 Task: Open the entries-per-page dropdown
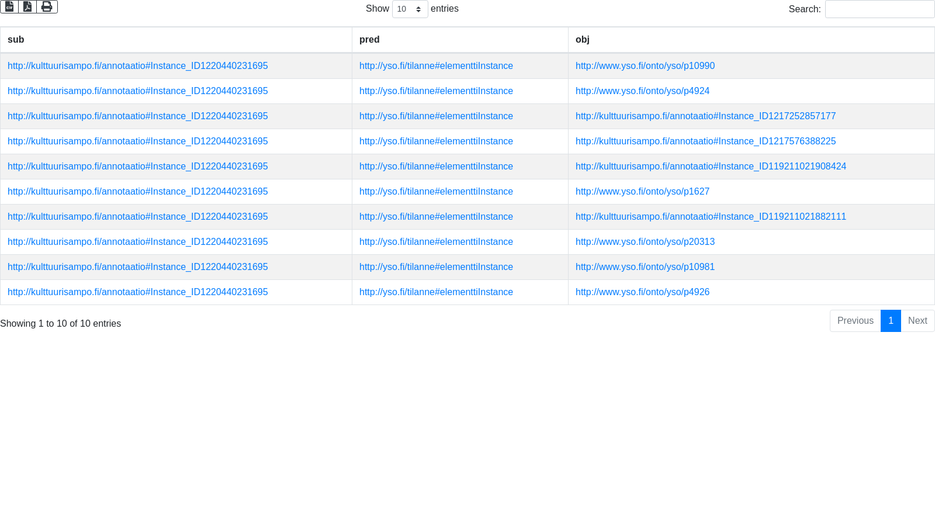(410, 9)
